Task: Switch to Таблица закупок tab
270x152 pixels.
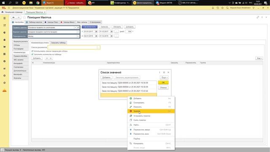Action: pos(34,22)
